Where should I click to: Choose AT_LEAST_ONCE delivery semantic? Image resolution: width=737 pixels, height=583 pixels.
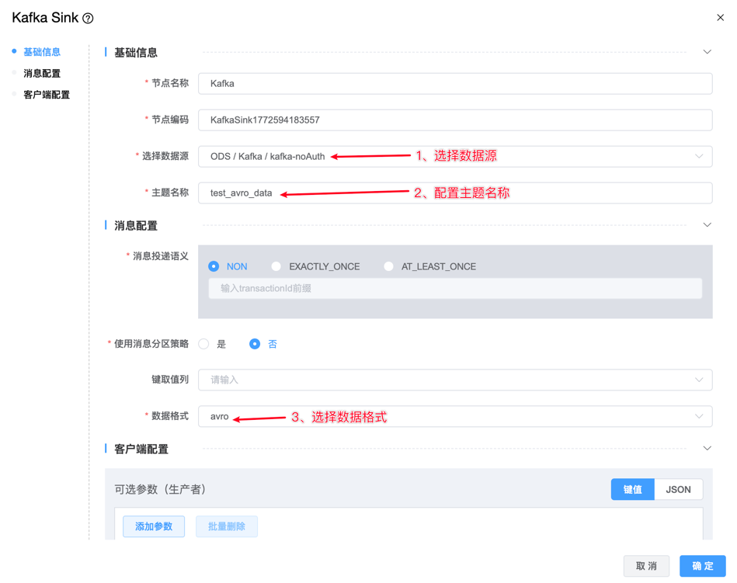(x=388, y=266)
